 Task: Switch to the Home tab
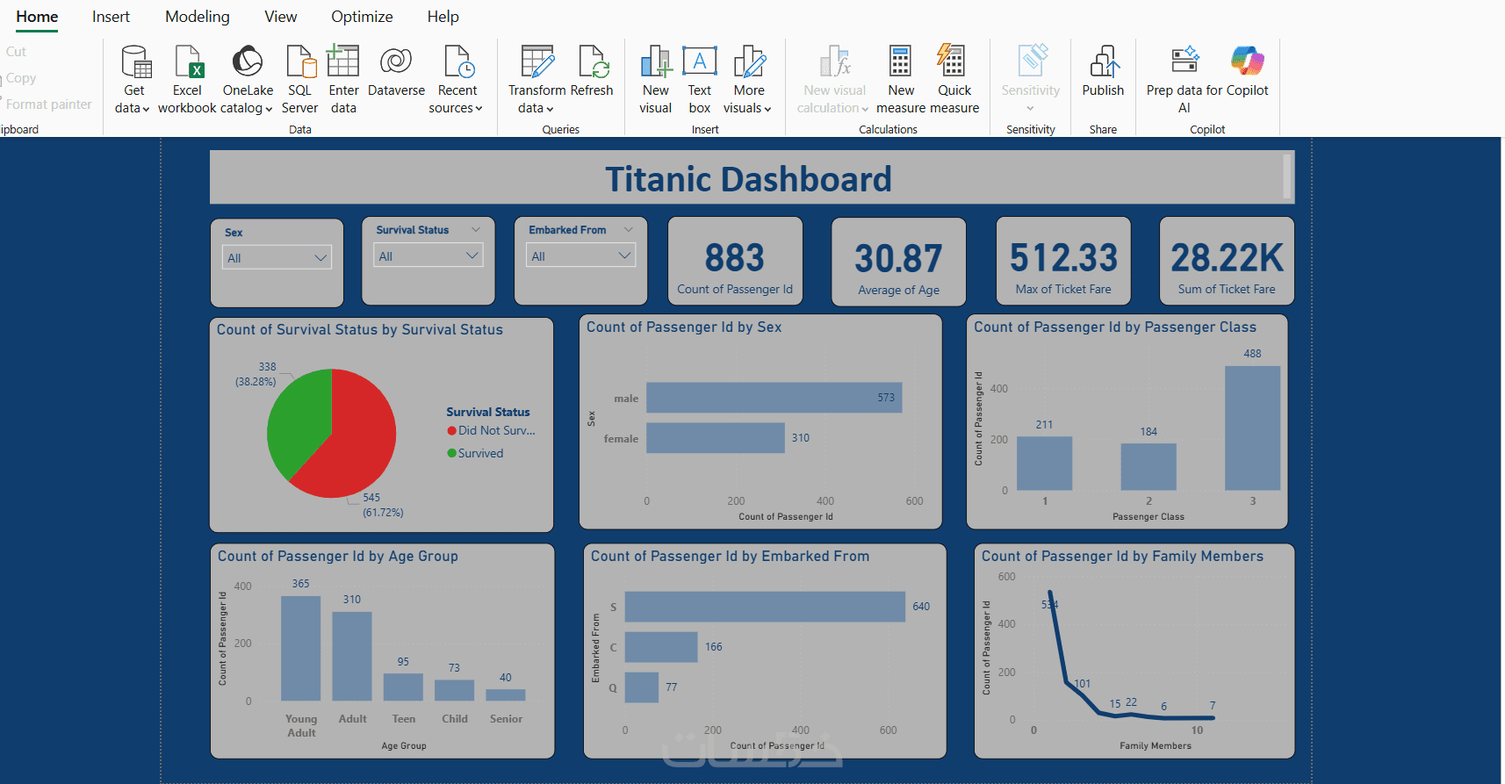pyautogui.click(x=37, y=17)
